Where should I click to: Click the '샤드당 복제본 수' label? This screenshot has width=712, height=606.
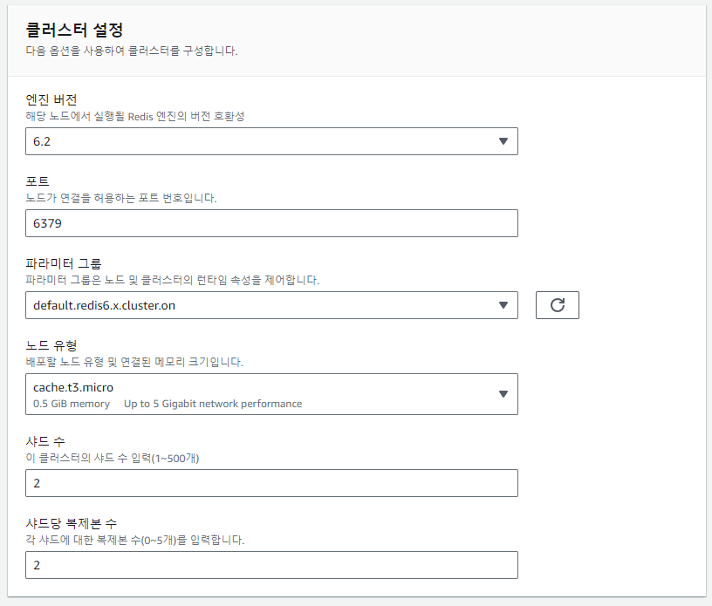click(72, 523)
